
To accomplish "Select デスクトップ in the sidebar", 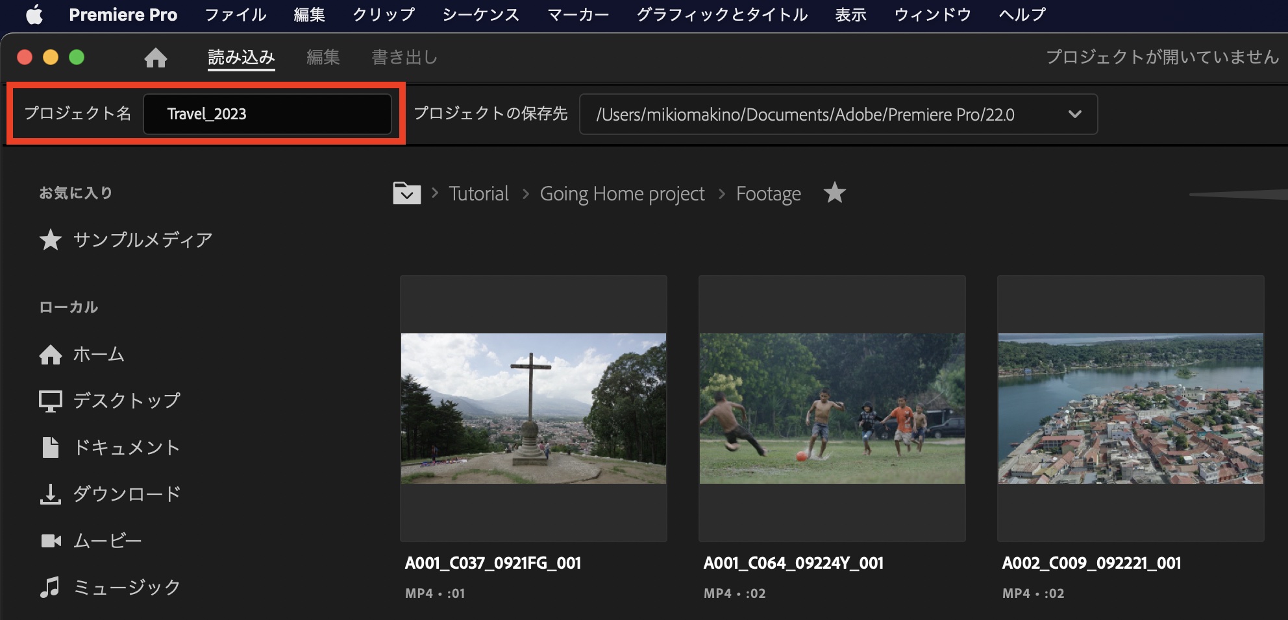I will 127,401.
